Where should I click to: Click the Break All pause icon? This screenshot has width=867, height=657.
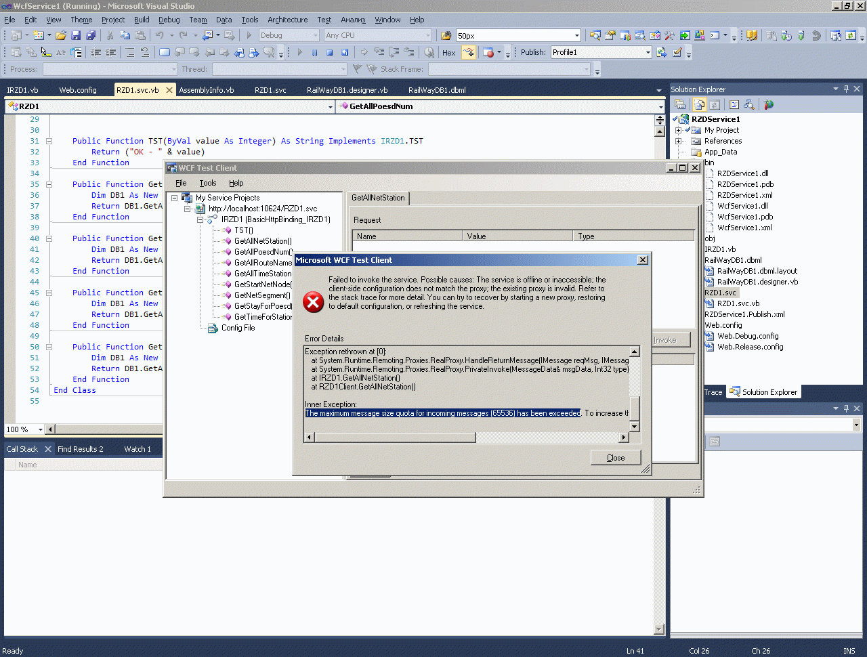tap(314, 52)
